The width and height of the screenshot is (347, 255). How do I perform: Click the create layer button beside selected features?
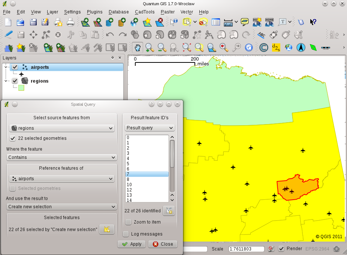pos(107,230)
